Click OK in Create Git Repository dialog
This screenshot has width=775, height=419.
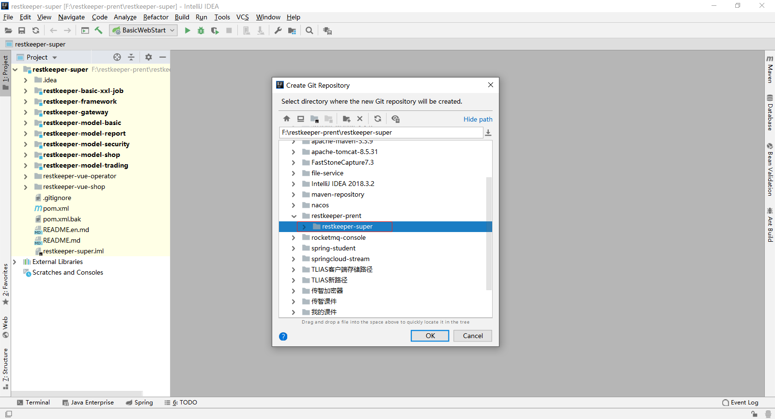coord(430,336)
